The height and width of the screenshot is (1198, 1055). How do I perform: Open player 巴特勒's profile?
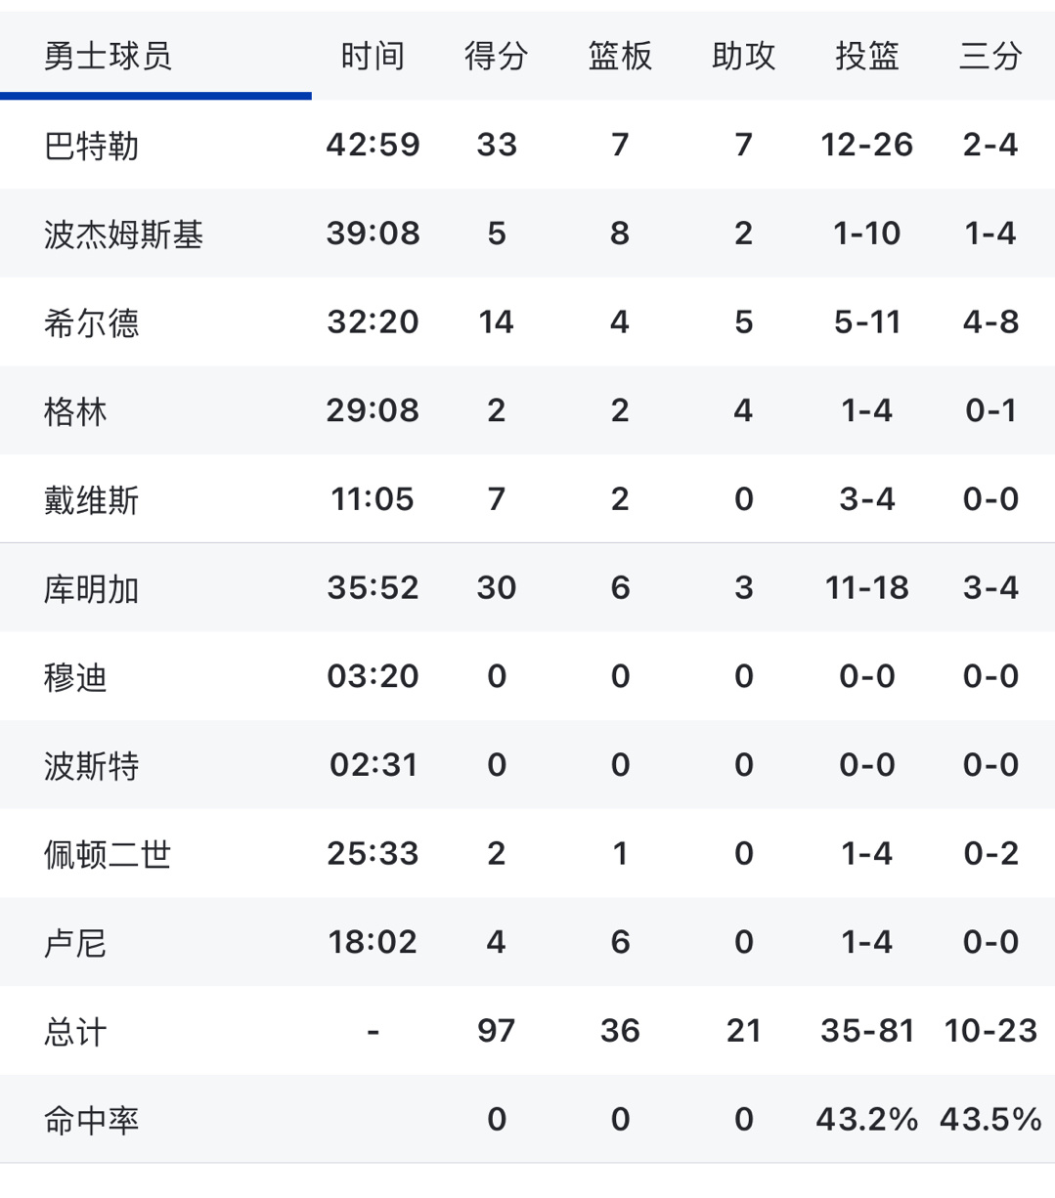(x=91, y=146)
